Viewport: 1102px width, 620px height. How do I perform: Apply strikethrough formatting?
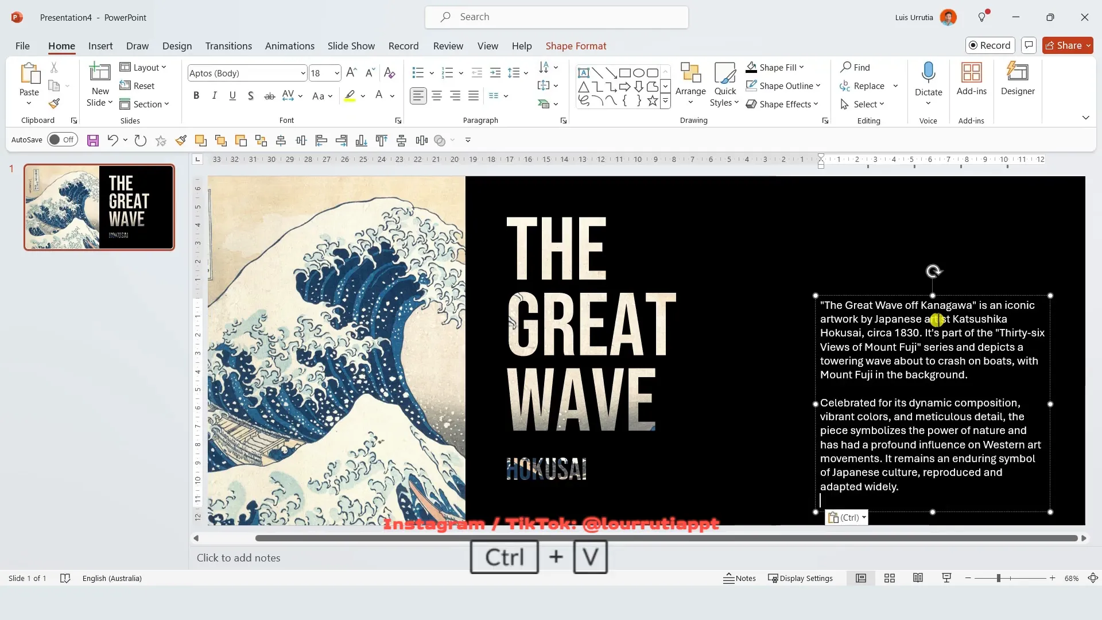tap(269, 96)
